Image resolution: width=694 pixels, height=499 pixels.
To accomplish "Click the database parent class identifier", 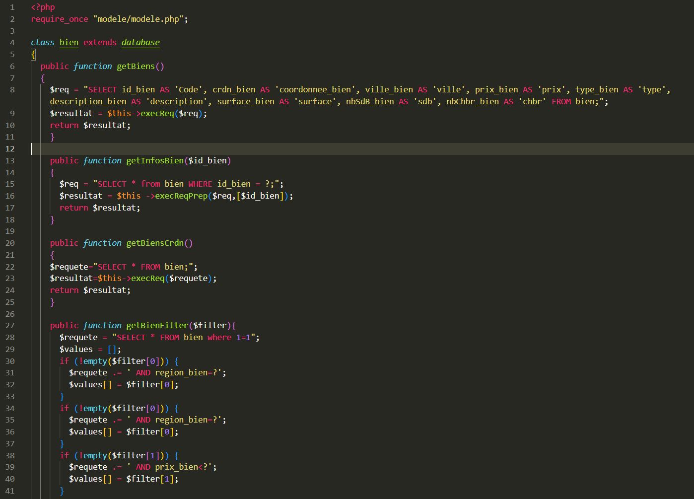I will pyautogui.click(x=140, y=42).
